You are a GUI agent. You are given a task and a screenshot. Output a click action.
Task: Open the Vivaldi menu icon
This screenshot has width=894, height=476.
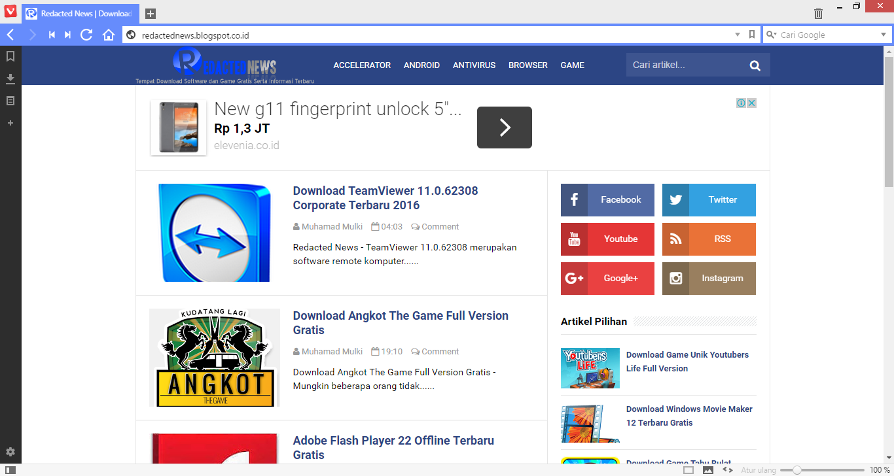10,11
